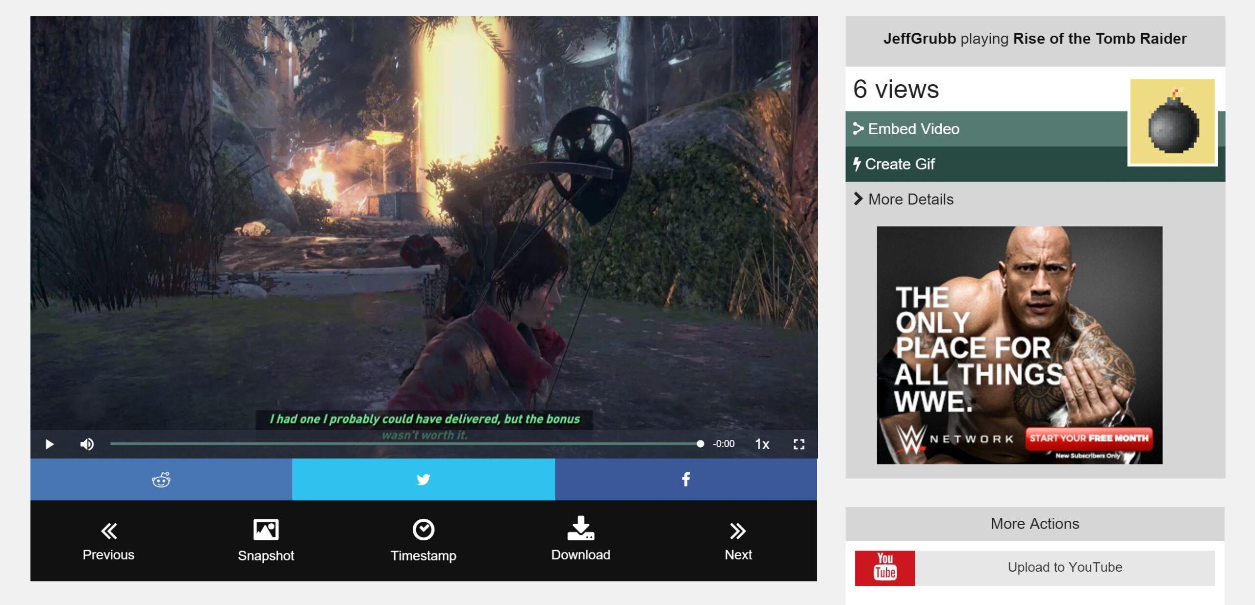
Task: Click remaining time -0:00 label
Action: (724, 444)
